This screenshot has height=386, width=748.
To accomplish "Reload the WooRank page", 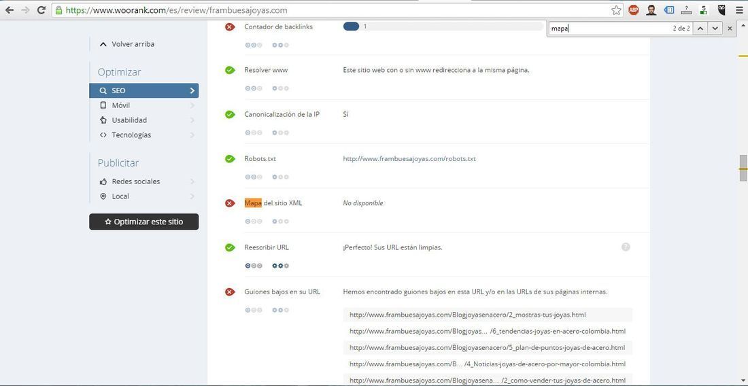I will (x=41, y=10).
